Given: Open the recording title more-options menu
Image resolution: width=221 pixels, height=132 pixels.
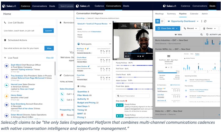Looking at the screenshot, I should (x=110, y=24).
